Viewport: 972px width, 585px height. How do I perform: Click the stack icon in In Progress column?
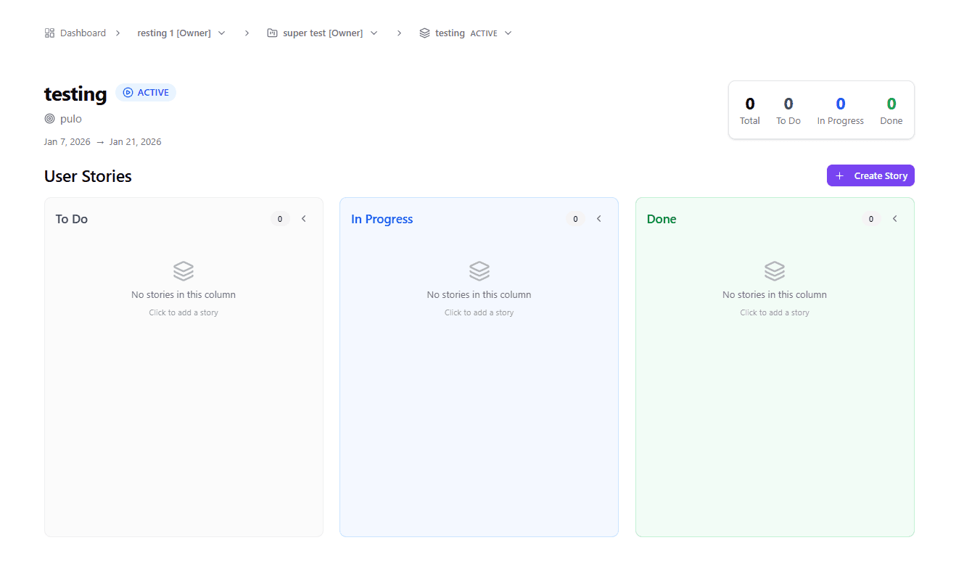click(479, 270)
